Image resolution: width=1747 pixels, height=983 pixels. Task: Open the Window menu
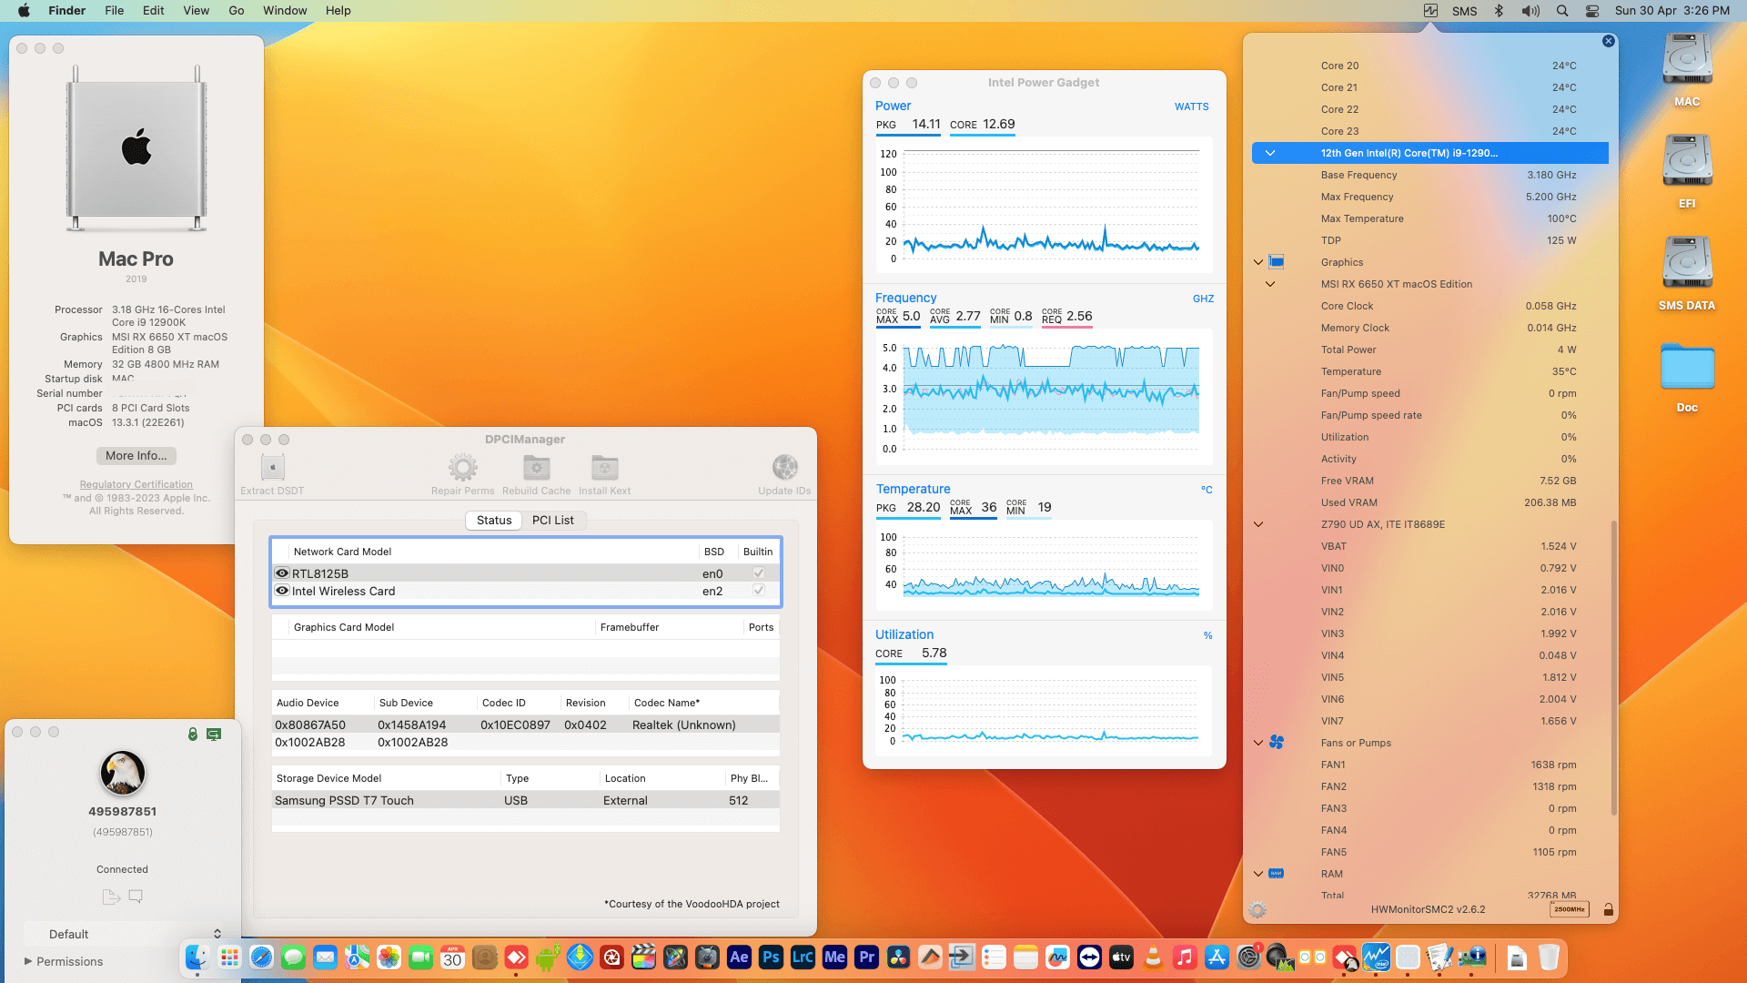[285, 11]
